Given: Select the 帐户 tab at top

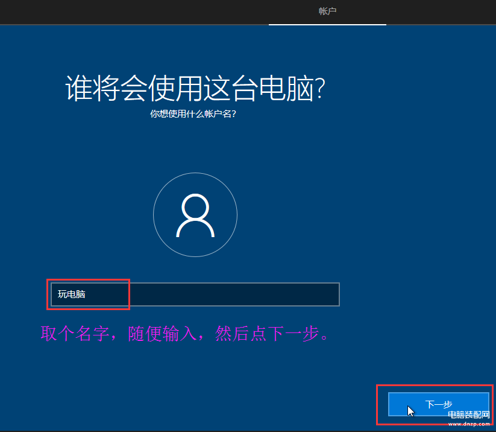Looking at the screenshot, I should tap(327, 11).
